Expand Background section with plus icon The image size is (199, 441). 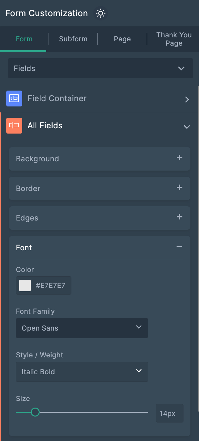click(179, 158)
